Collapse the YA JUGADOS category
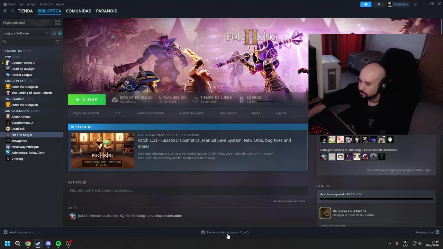The width and height of the screenshot is (443, 249). tap(3, 99)
